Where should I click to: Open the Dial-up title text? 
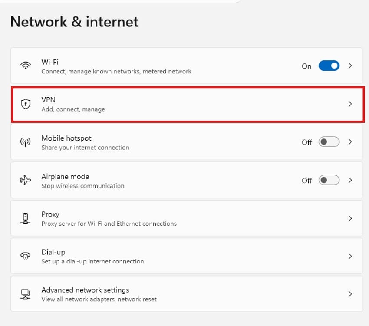53,252
